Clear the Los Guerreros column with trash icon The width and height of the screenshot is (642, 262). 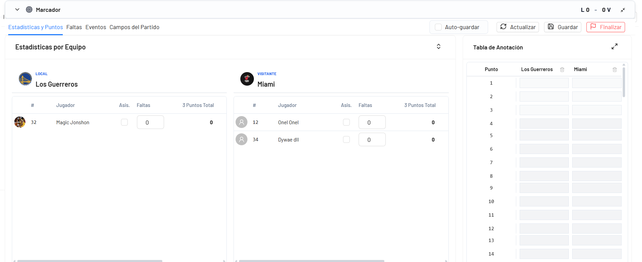(562, 69)
